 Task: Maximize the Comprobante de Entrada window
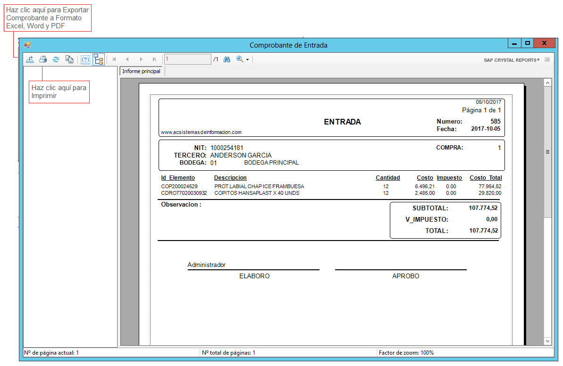click(x=528, y=43)
